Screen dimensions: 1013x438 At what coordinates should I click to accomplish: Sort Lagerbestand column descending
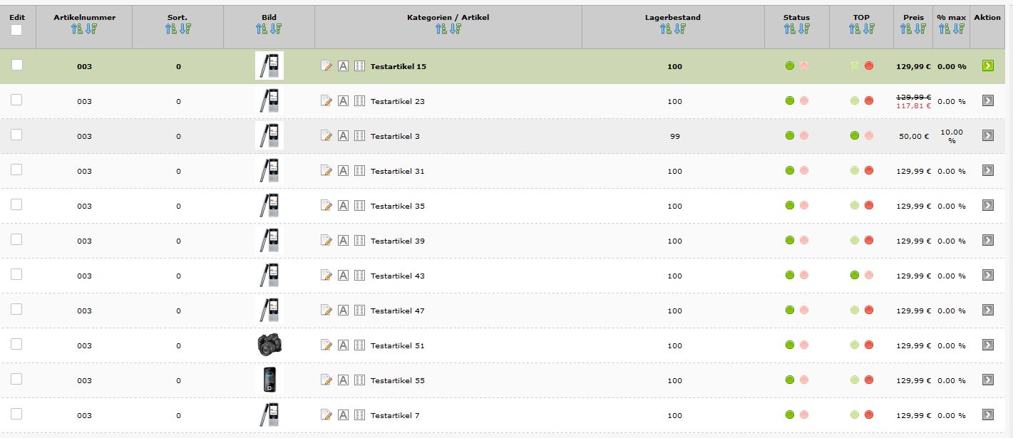pyautogui.click(x=680, y=29)
